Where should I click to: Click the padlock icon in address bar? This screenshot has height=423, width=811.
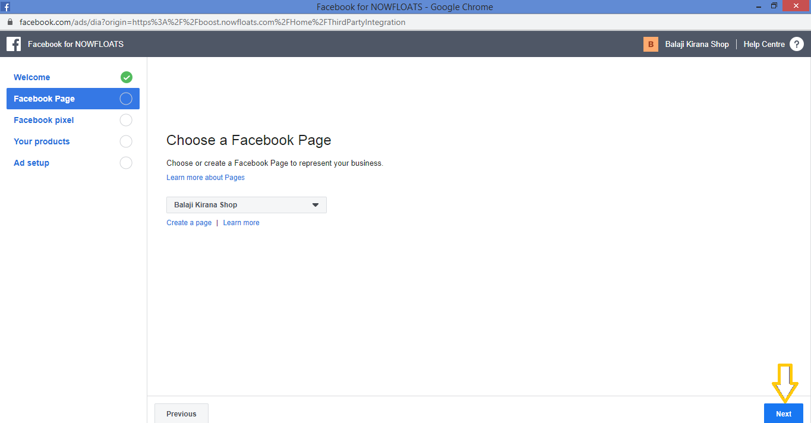(x=9, y=22)
